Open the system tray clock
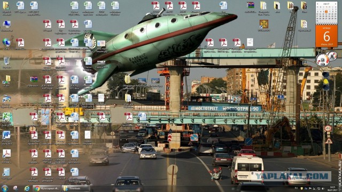Image resolution: width=342 pixels, height=192 pixels. (x=332, y=188)
